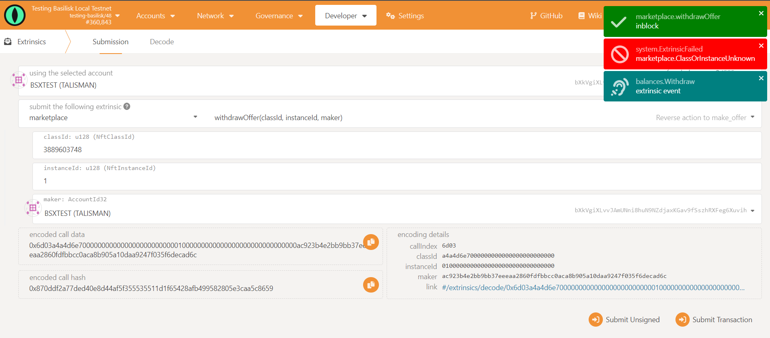Click the block number #360,843
Image resolution: width=770 pixels, height=338 pixels.
99,22
